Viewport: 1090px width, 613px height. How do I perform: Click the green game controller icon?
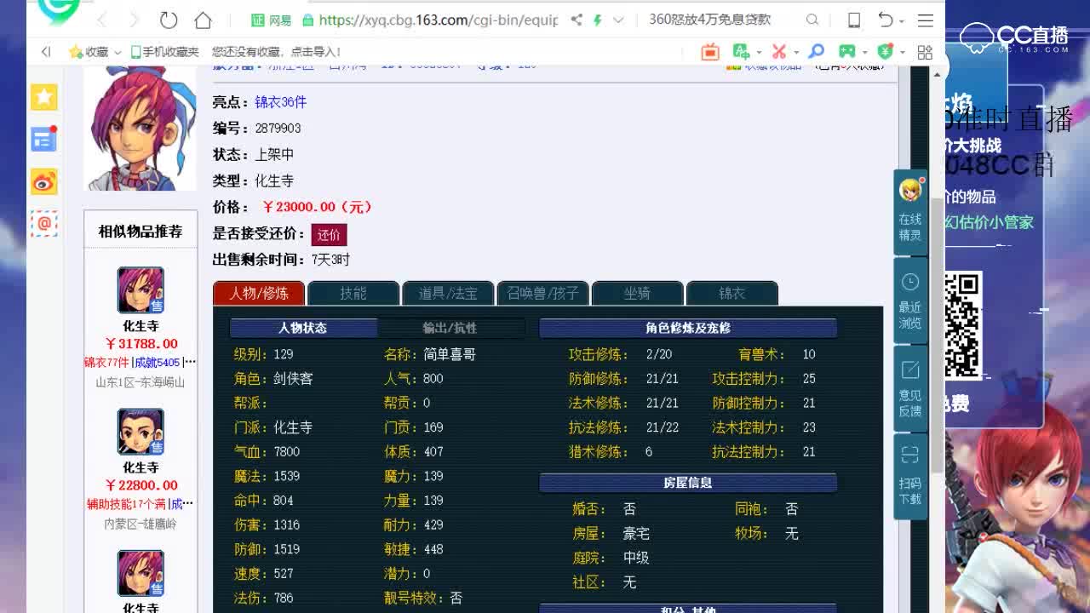[x=846, y=52]
